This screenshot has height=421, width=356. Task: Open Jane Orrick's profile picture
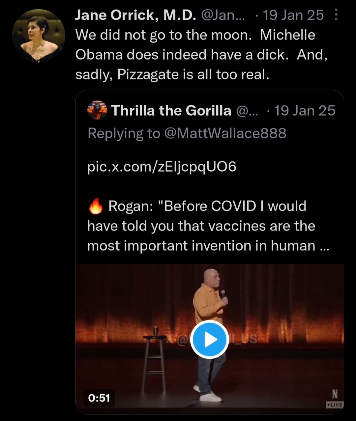coord(39,36)
